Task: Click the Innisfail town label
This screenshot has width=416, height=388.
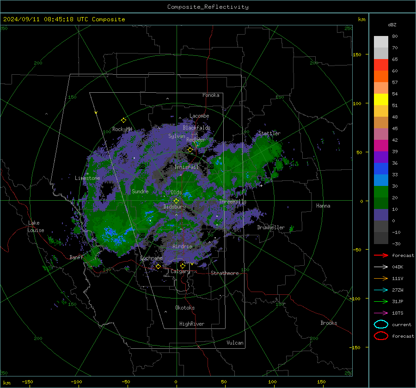Action: [x=186, y=167]
